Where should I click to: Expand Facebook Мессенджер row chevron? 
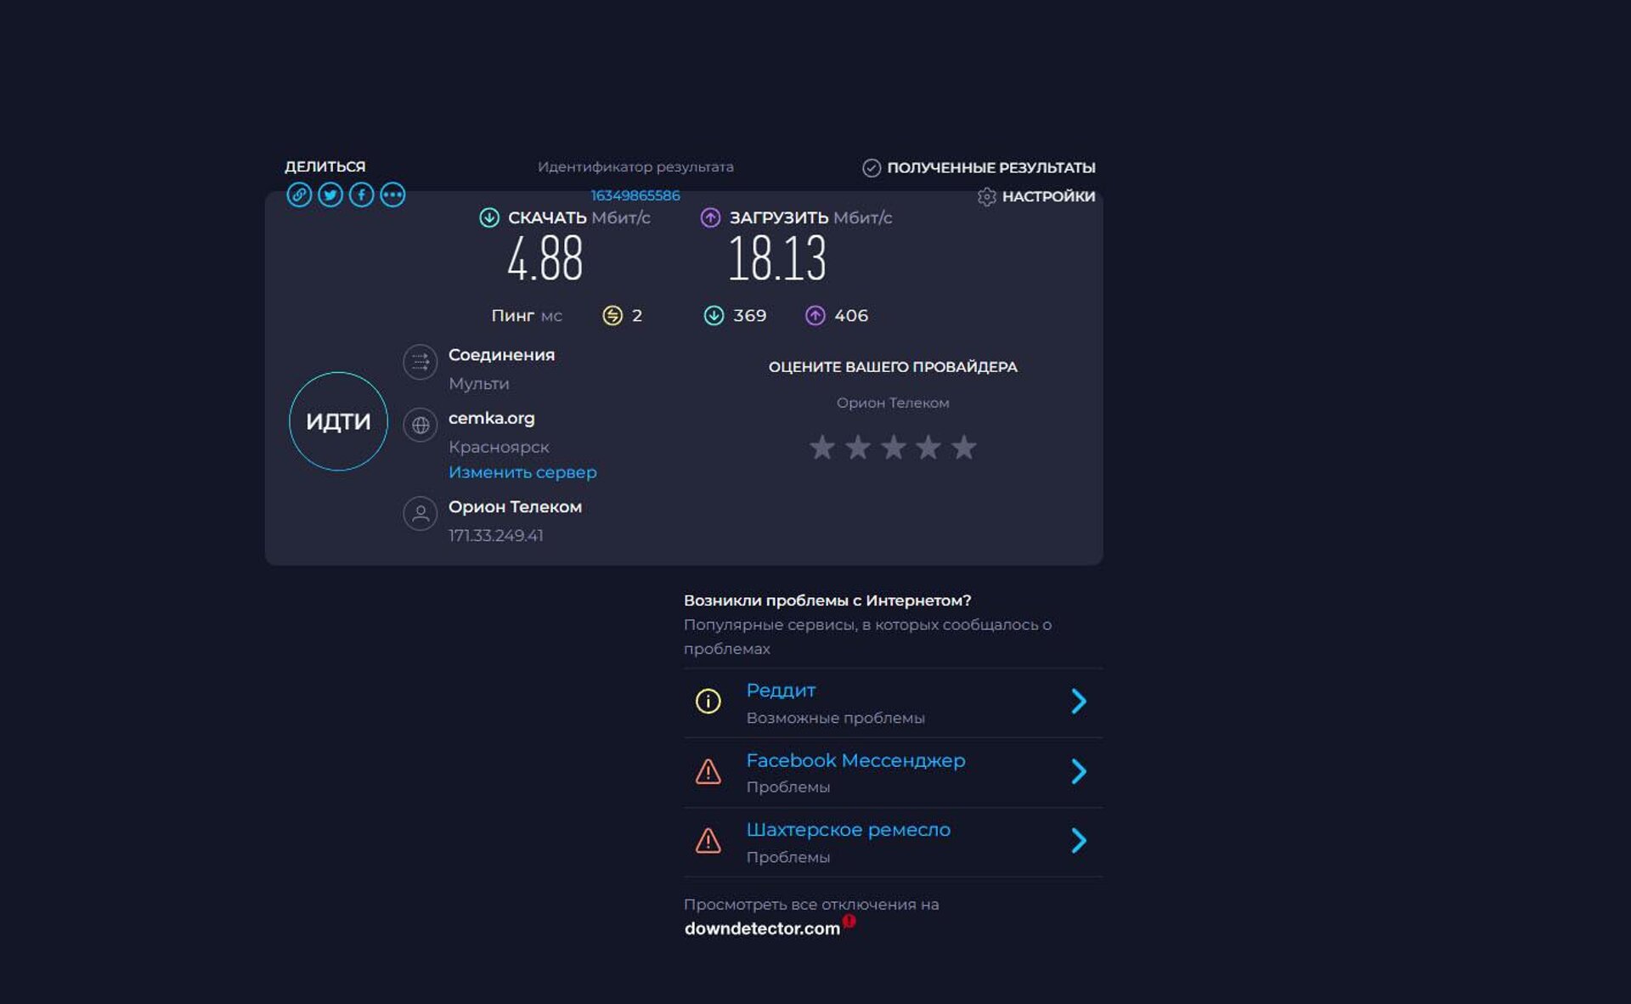pos(1079,771)
